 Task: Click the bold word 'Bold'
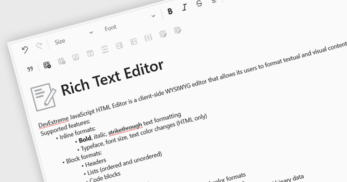pyautogui.click(x=85, y=140)
